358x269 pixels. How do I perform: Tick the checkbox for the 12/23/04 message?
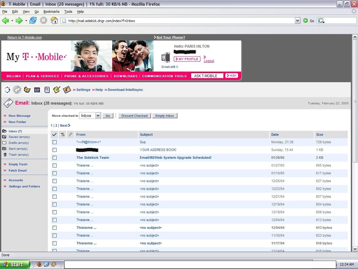pyautogui.click(x=54, y=189)
